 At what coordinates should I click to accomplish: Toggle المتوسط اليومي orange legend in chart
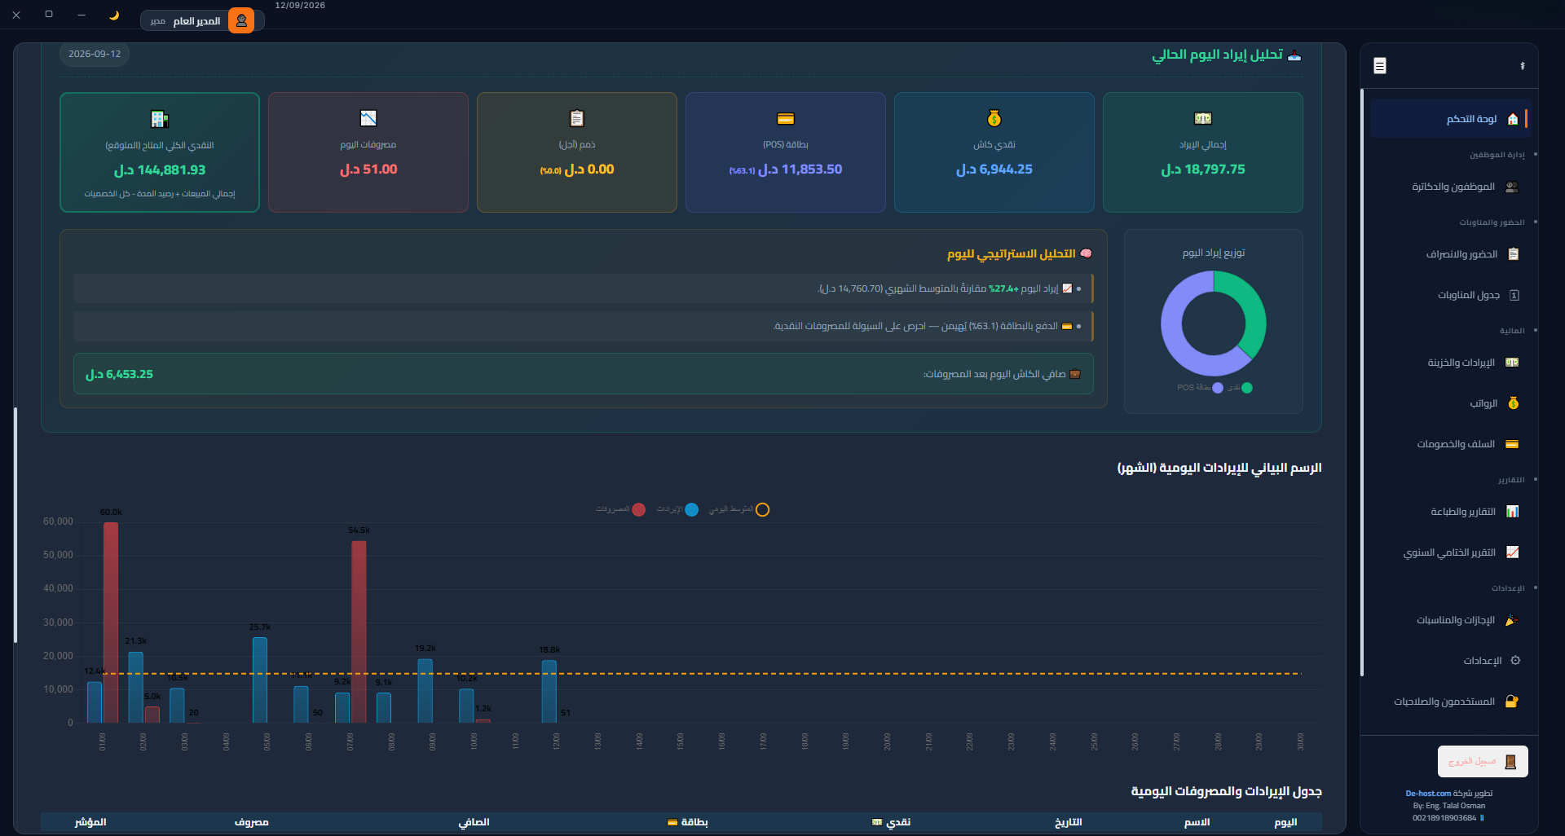[763, 510]
